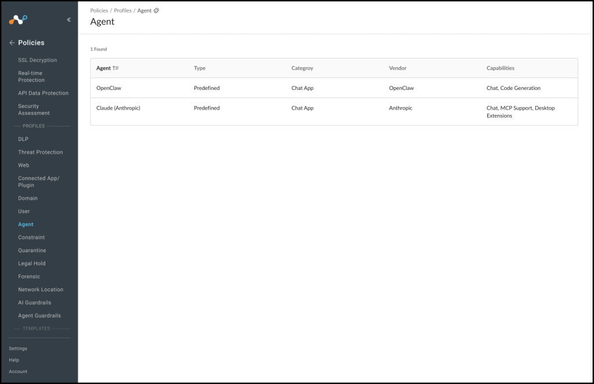The width and height of the screenshot is (594, 384).
Task: Click the 1 Found result count
Action: point(99,49)
